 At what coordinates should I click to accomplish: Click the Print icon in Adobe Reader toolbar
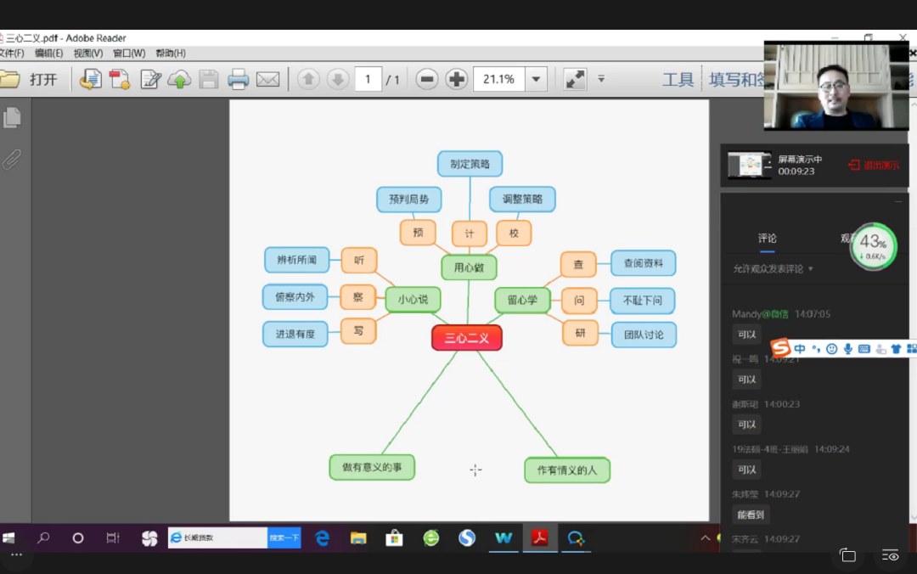coord(238,80)
